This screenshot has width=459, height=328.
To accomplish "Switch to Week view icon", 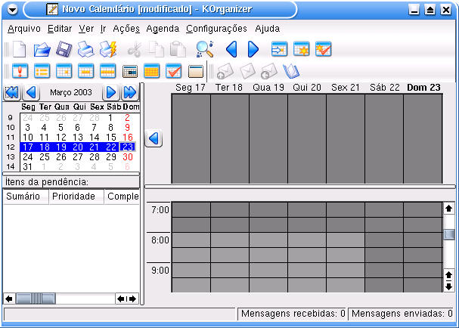I will click(x=107, y=71).
